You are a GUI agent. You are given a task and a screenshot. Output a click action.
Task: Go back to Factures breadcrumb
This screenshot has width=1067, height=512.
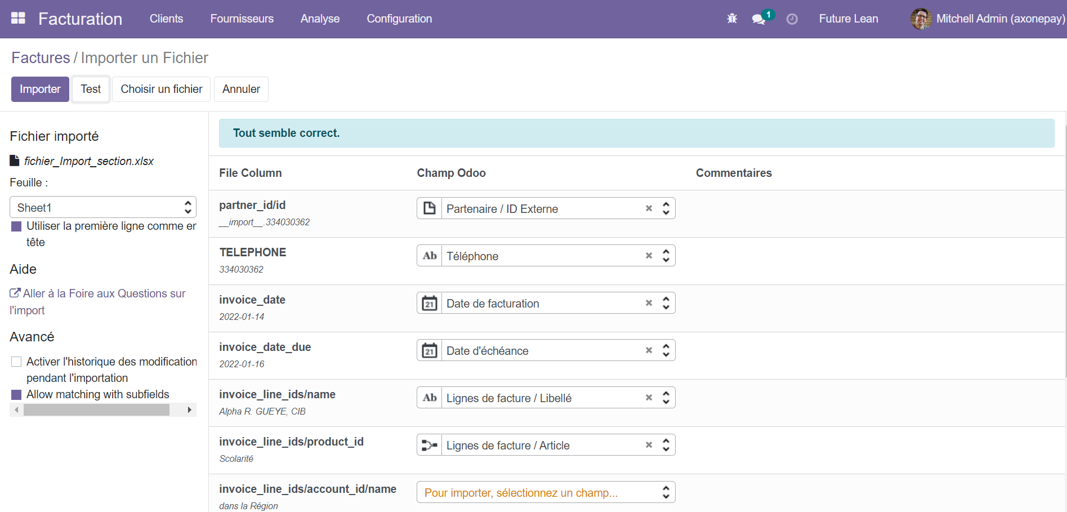point(41,58)
